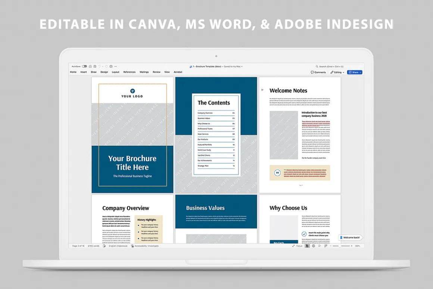Click the zoom slider in the status bar
Image resolution: width=433 pixels, height=289 pixels.
pyautogui.click(x=341, y=246)
